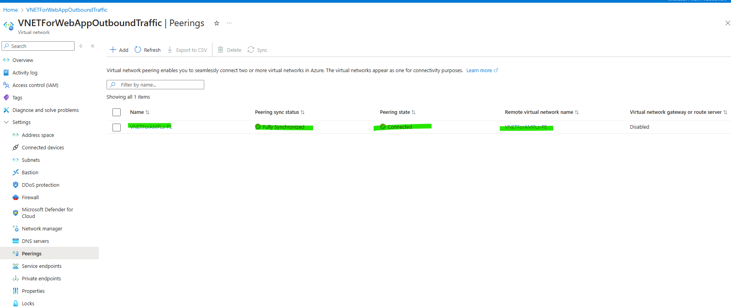The image size is (731, 308).
Task: Open the Locks padlock icon
Action: point(16,303)
